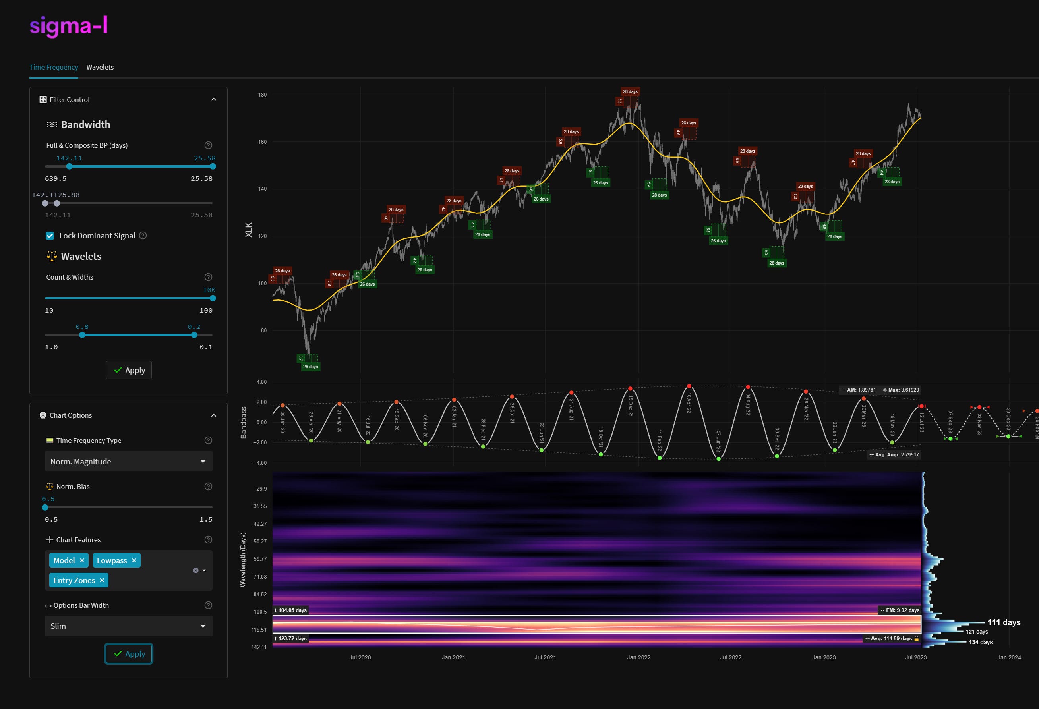Click help icon beside Lock Dominant Signal
Screen dimensions: 1039x709
(143, 236)
